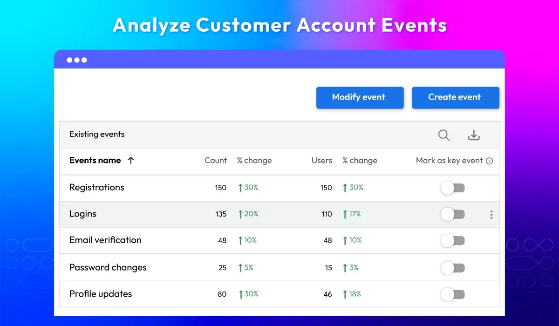Sort by the arrow next to Events name
Image resolution: width=559 pixels, height=326 pixels.
131,160
